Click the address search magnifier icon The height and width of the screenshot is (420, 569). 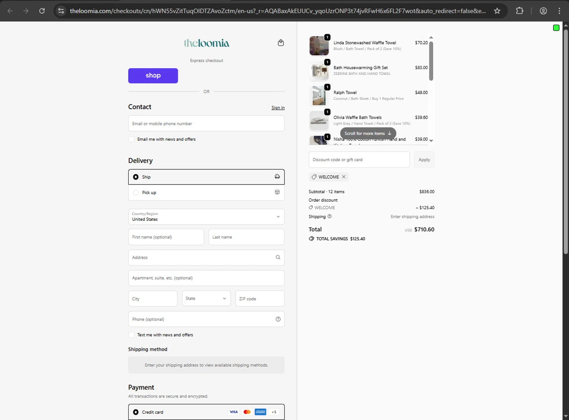click(x=278, y=257)
